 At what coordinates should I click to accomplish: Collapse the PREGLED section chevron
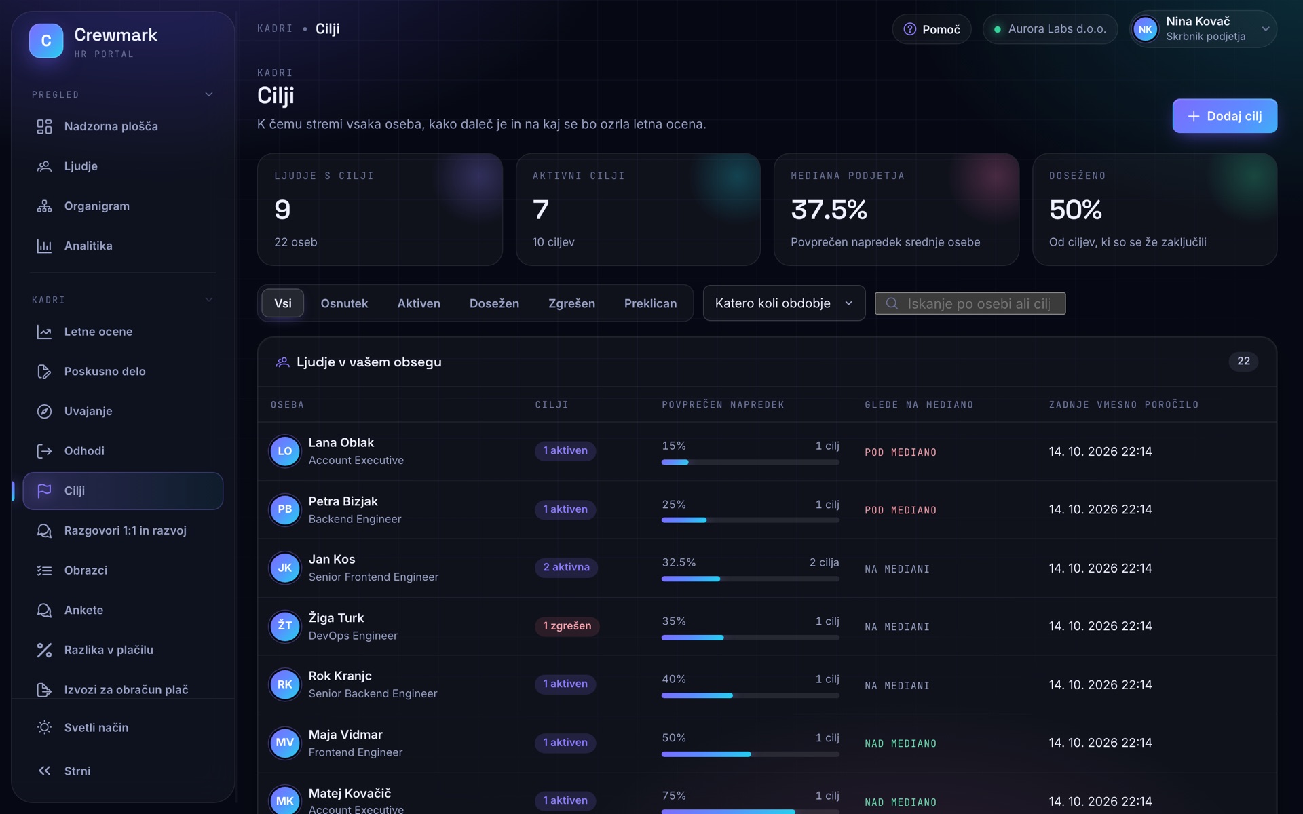[x=209, y=94]
